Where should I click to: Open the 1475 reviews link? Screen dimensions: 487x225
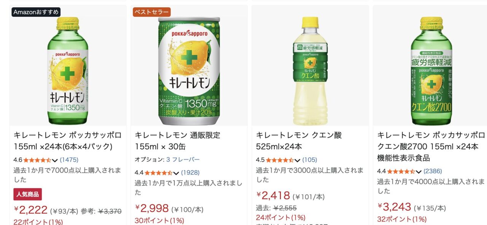coord(69,160)
